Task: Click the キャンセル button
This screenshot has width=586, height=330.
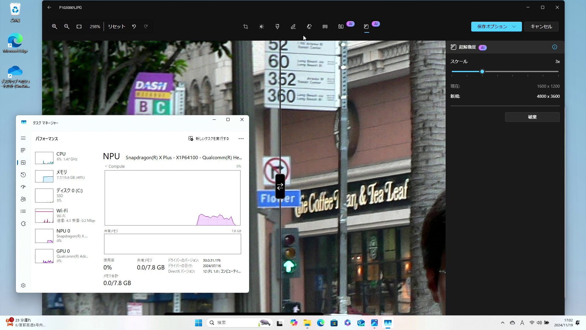Action: (x=541, y=27)
